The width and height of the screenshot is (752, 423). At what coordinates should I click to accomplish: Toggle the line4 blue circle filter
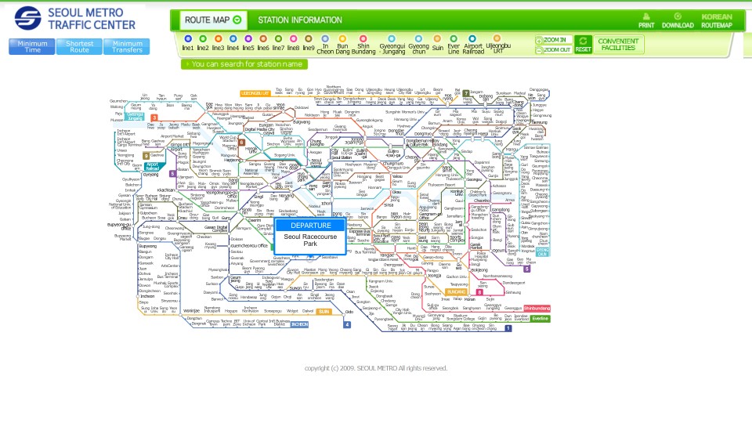233,39
